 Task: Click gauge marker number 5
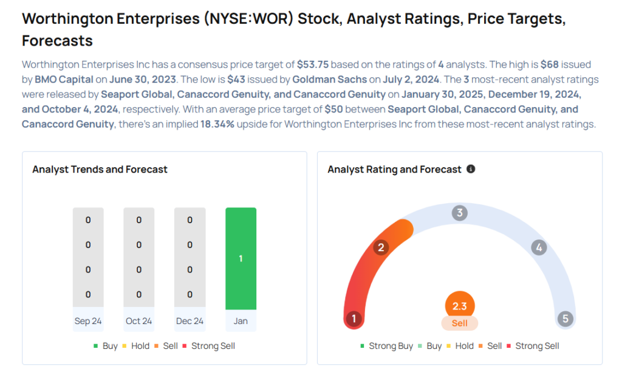pyautogui.click(x=566, y=319)
